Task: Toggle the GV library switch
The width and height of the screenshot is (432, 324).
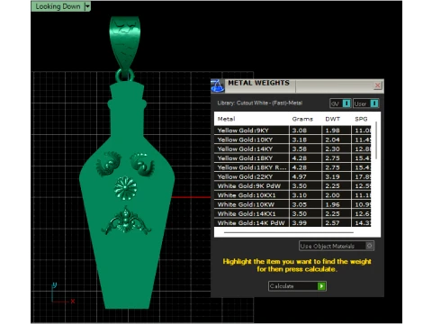Action: [340, 103]
